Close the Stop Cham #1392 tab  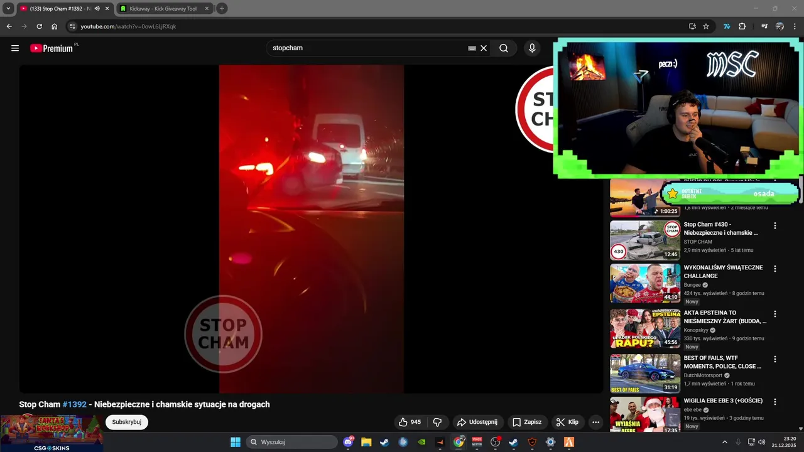pos(107,9)
